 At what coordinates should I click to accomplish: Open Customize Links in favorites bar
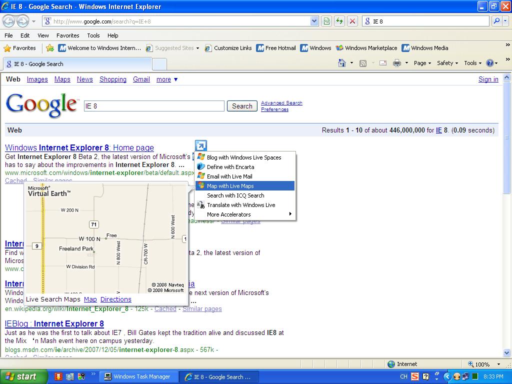(228, 48)
